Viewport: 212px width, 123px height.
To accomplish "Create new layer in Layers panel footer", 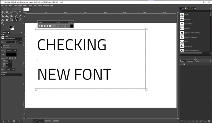I will click(x=181, y=121).
